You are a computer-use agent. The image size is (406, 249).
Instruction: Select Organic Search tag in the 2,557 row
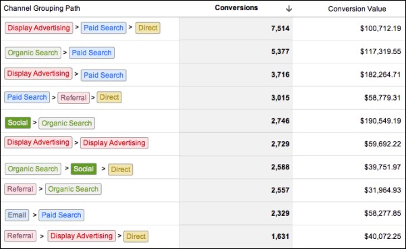pos(74,189)
